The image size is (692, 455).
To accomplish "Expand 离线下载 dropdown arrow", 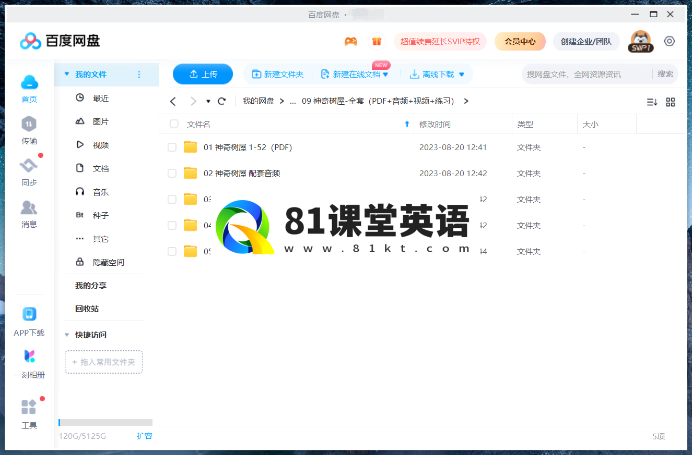I will click(461, 75).
